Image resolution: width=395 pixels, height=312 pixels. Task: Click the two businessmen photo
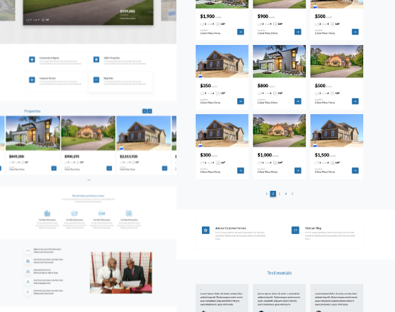[121, 273]
